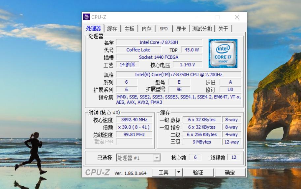
Task: Close the CPU-Z window
Action: pyautogui.click(x=237, y=17)
